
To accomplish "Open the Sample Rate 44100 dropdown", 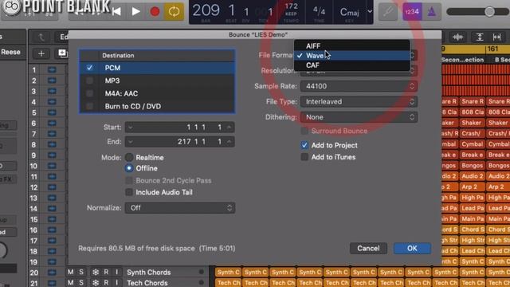I will tap(359, 86).
